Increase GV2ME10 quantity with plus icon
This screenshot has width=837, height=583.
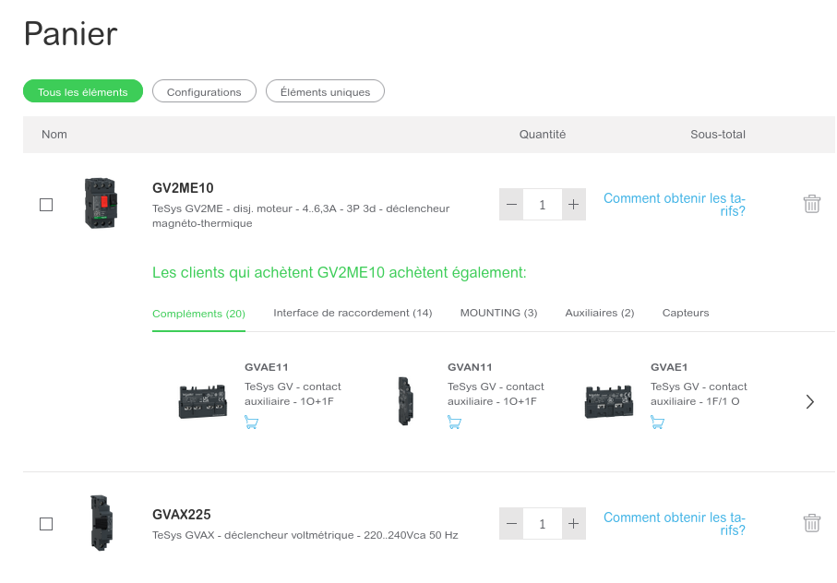click(x=573, y=204)
